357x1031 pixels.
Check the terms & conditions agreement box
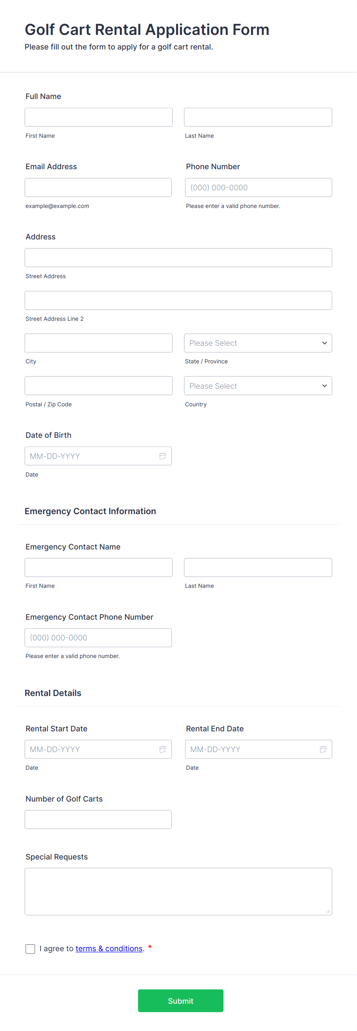click(30, 949)
